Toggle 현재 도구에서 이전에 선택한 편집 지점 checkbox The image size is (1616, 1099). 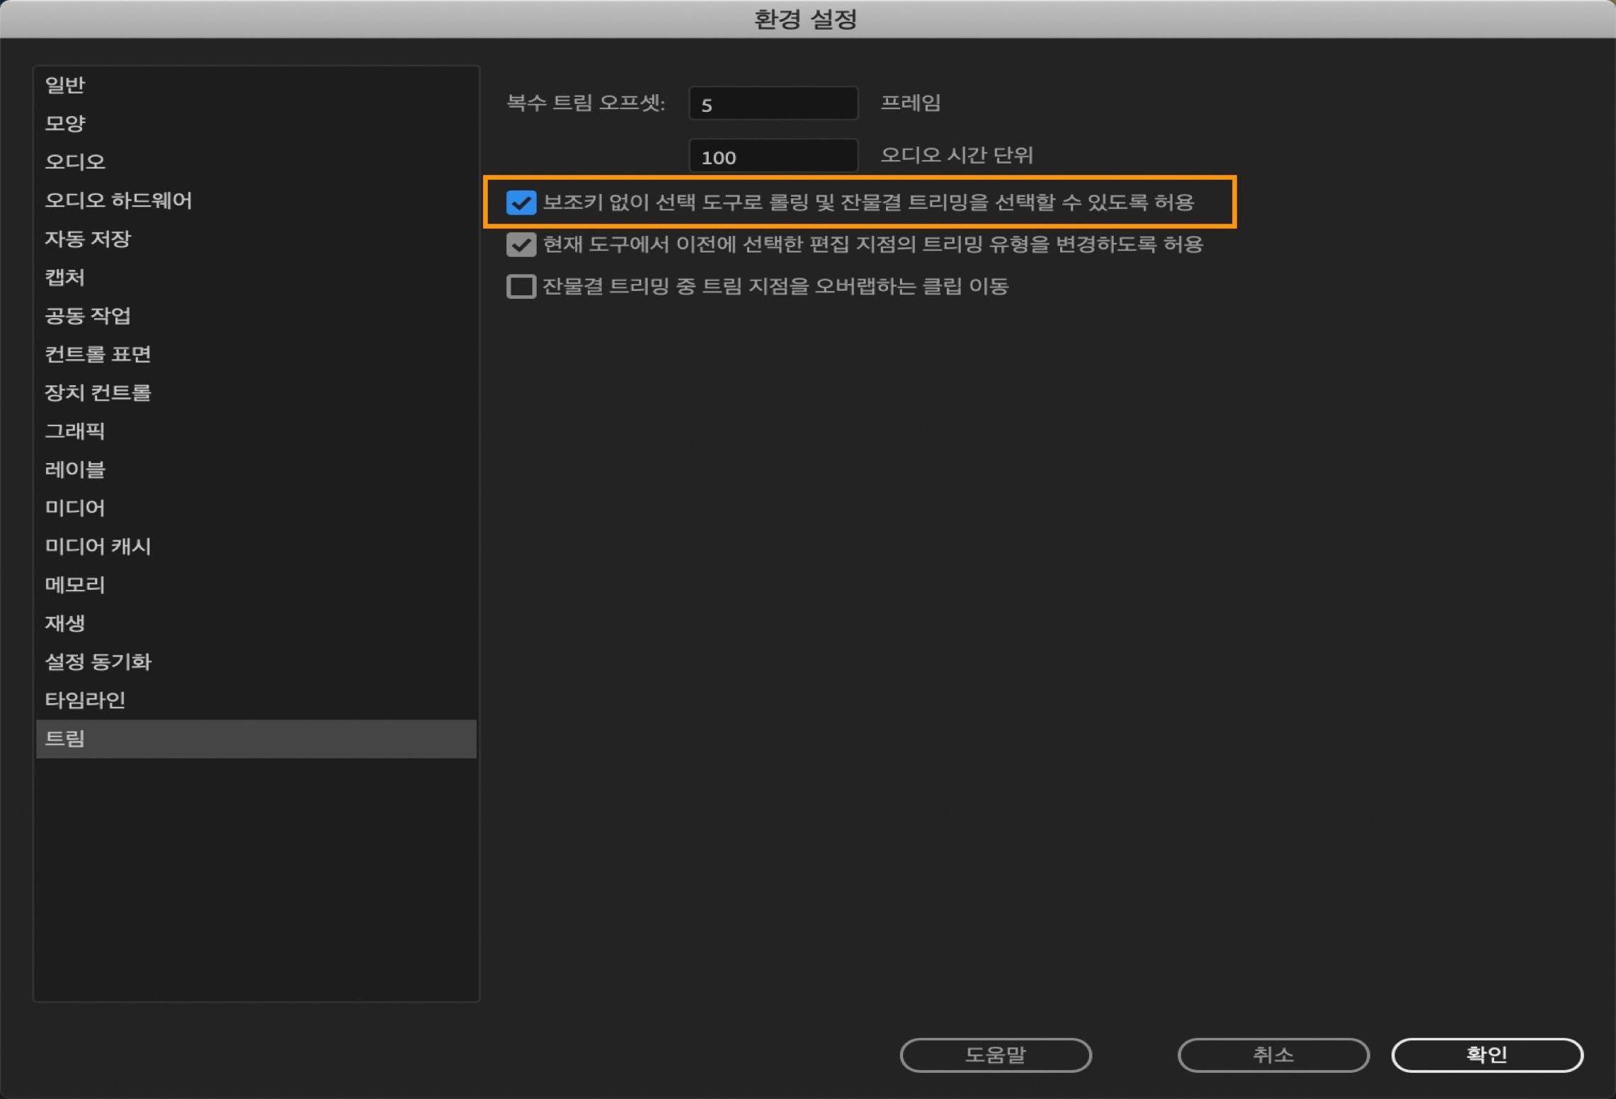coord(521,245)
